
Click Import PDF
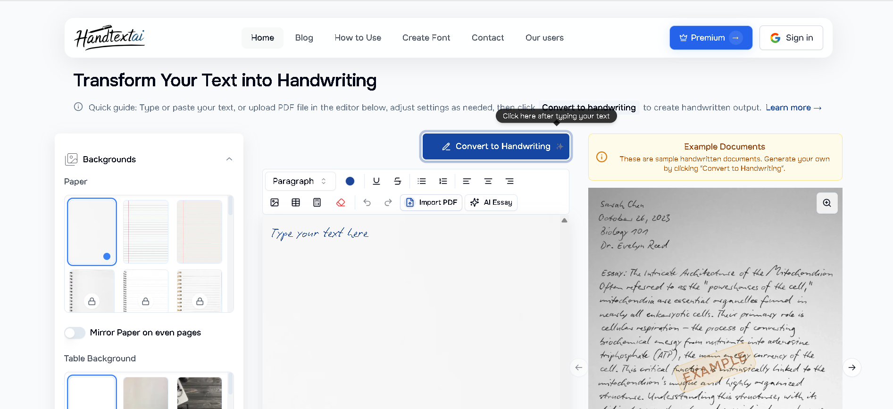coord(431,202)
